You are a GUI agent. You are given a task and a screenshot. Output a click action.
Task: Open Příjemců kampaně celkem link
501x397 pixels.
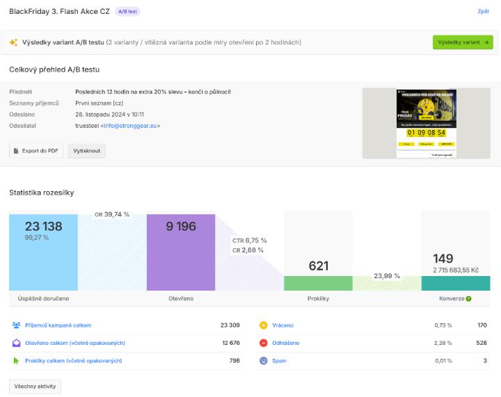58,325
